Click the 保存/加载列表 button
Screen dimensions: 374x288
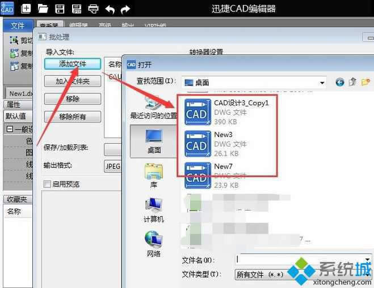[x=112, y=149]
